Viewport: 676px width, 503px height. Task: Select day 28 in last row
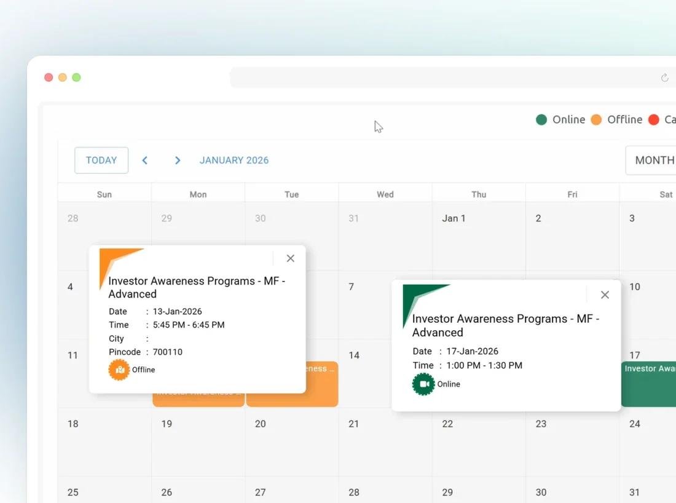[385, 490]
